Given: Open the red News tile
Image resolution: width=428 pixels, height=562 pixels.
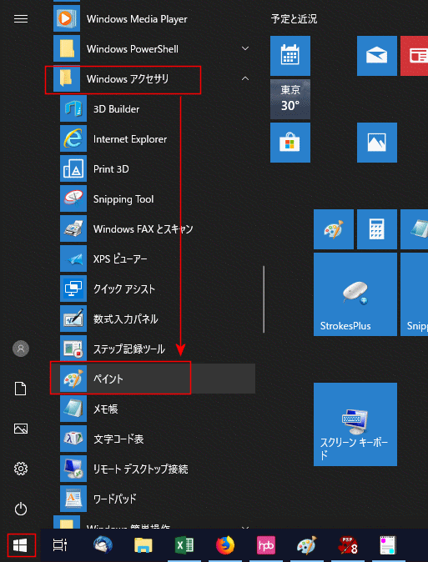Looking at the screenshot, I should click(x=415, y=56).
